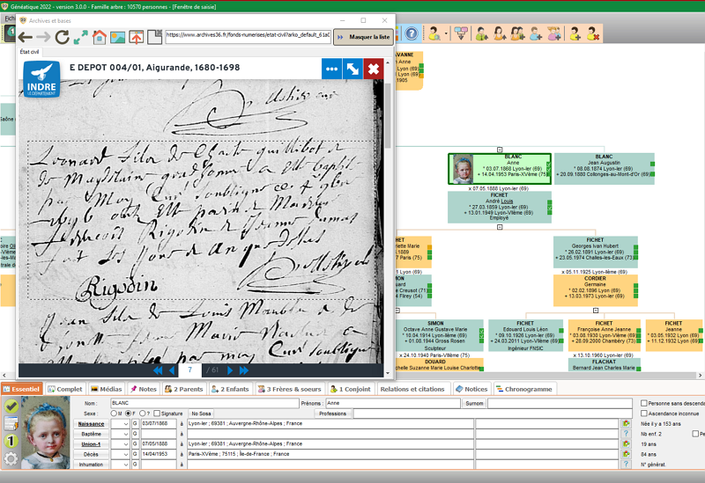This screenshot has height=483, width=705.
Task: Click the No Sosa button
Action: (201, 413)
